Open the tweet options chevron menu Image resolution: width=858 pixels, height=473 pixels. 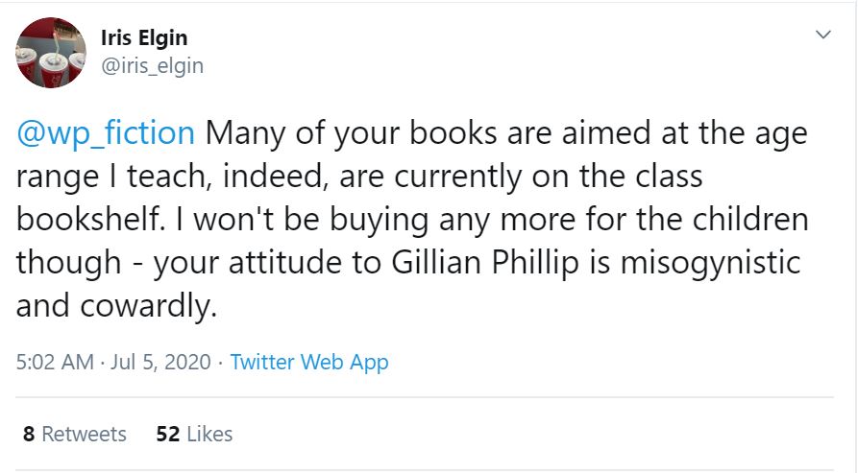823,35
